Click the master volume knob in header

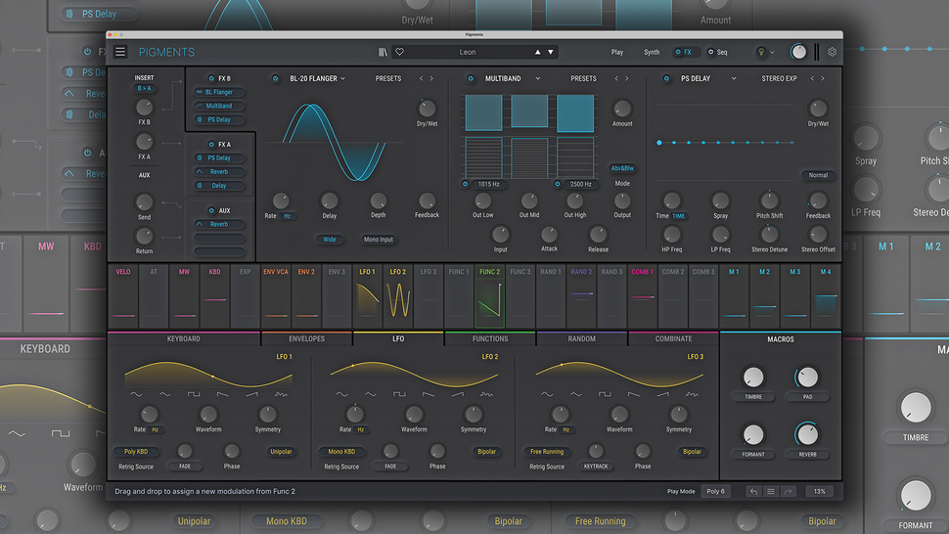coord(798,52)
